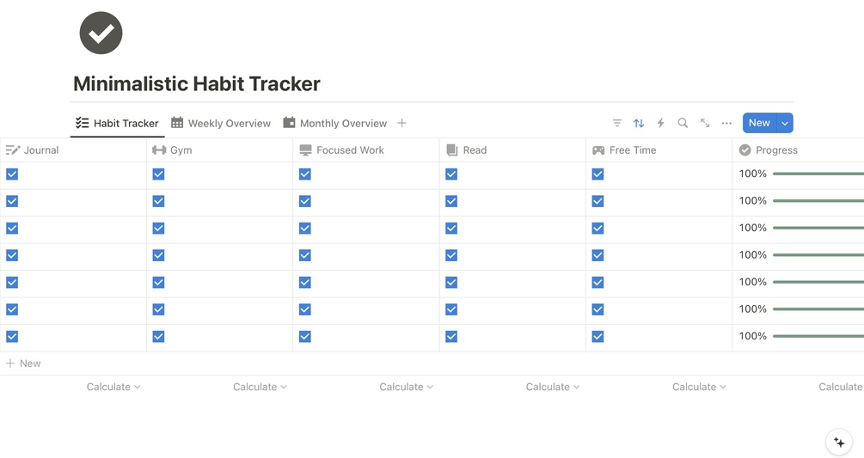
Task: Click the large checkmark page icon
Action: click(101, 34)
